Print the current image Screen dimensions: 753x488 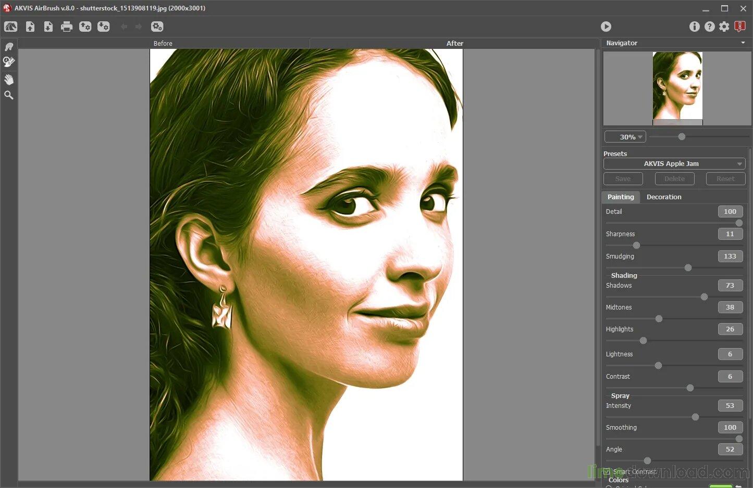tap(67, 27)
